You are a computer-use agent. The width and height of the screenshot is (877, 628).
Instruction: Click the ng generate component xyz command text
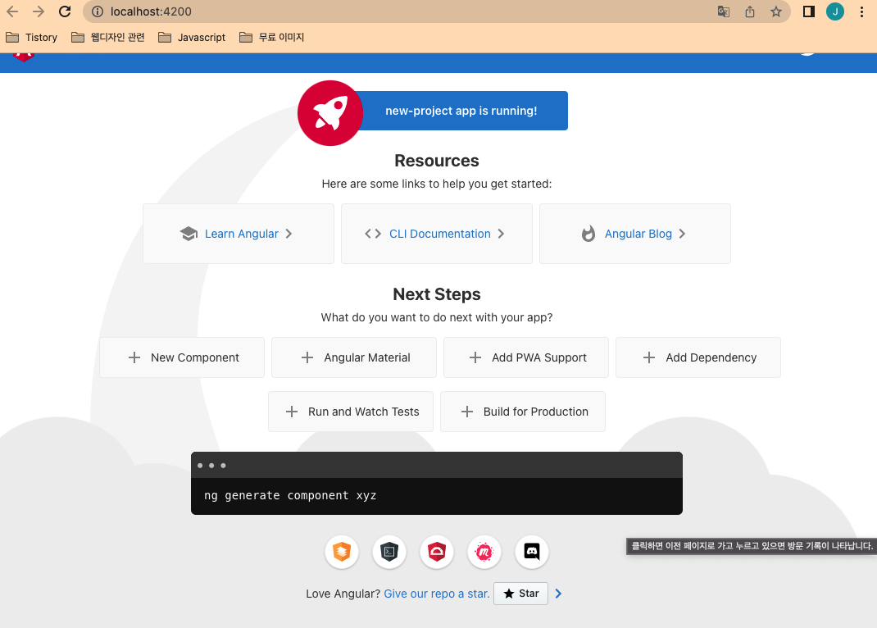(x=290, y=495)
